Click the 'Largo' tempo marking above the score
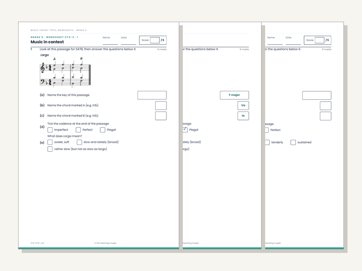 pyautogui.click(x=44, y=55)
